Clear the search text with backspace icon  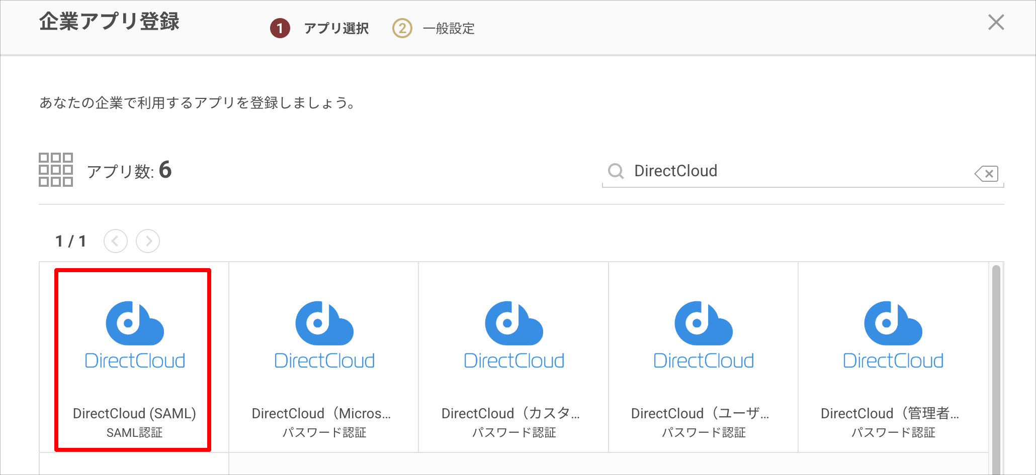pos(986,174)
